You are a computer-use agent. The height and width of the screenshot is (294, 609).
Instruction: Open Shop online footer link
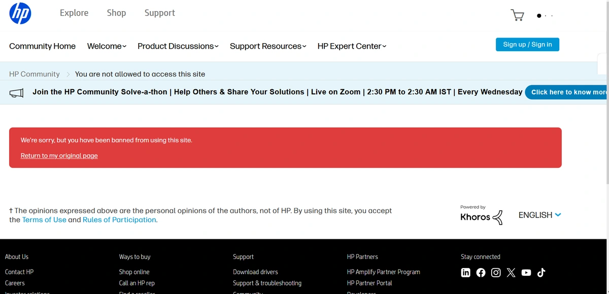click(x=134, y=272)
